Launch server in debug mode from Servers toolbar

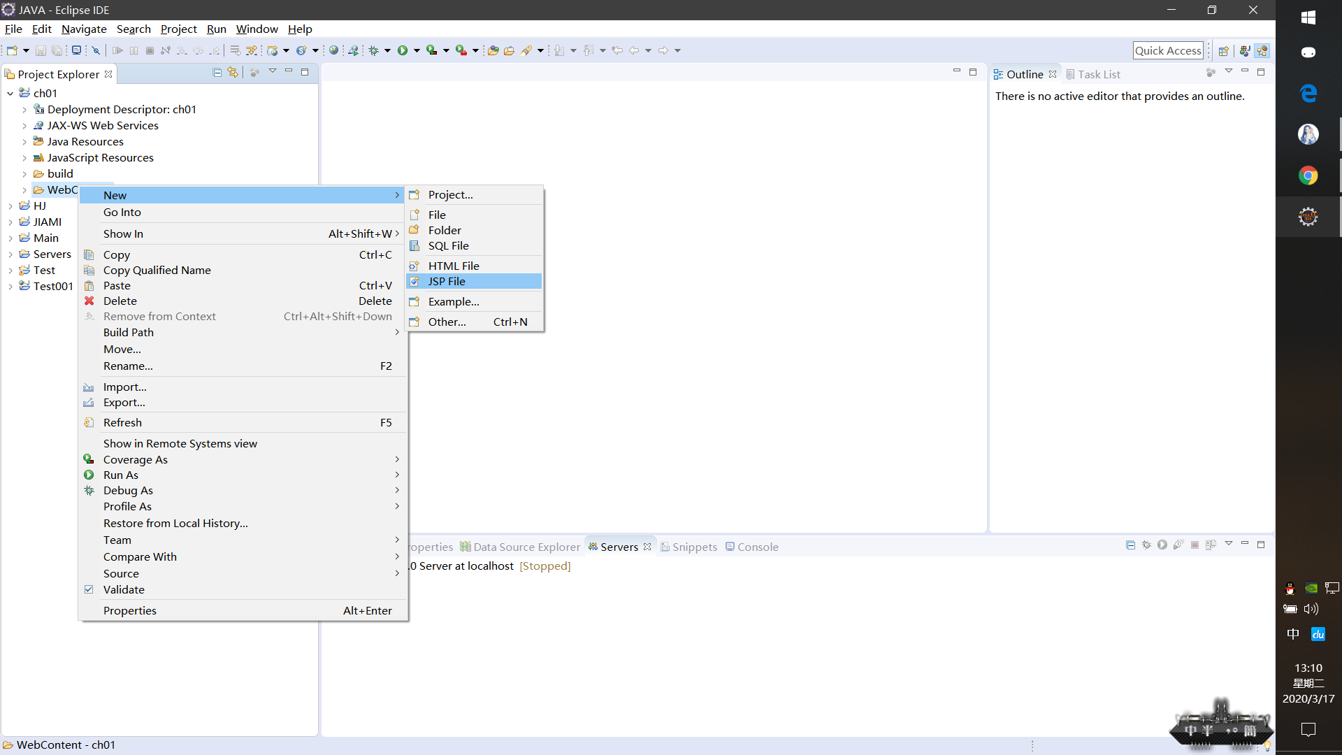pos(1146,545)
